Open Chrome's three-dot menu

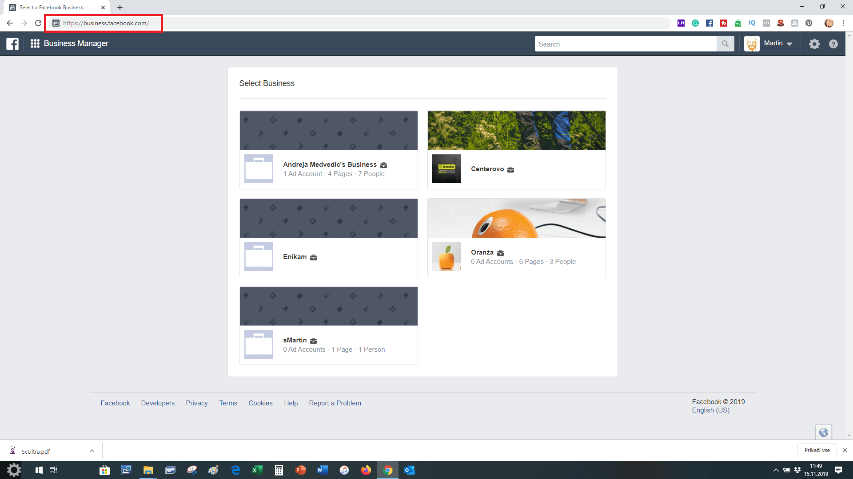(x=843, y=23)
